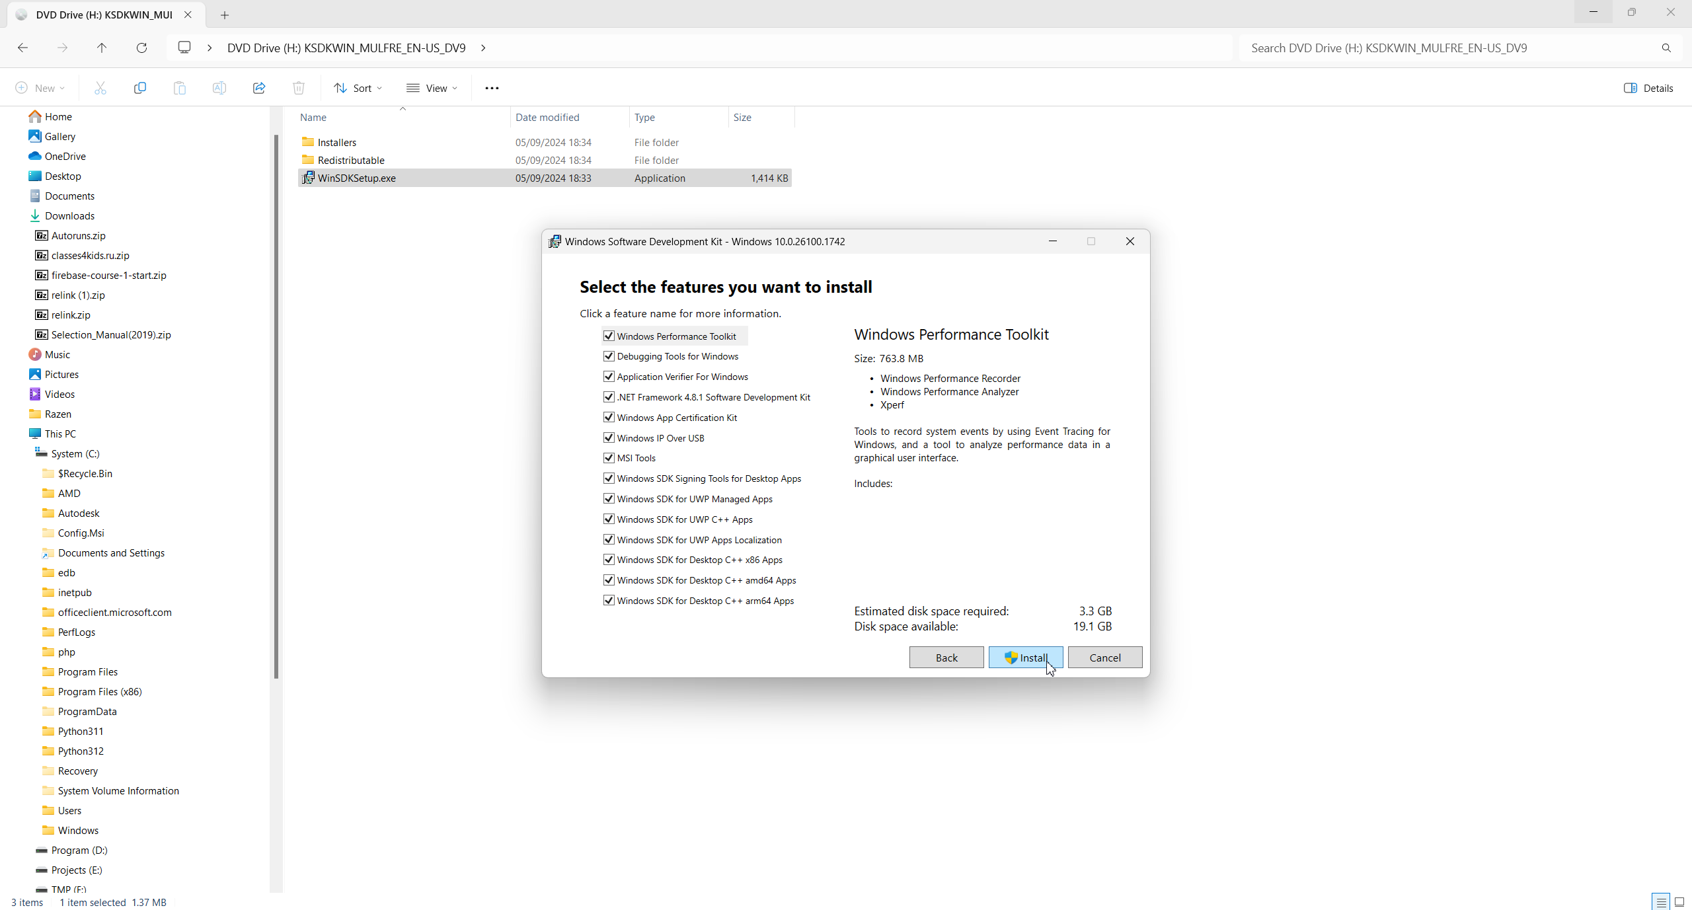Image resolution: width=1692 pixels, height=910 pixels.
Task: Select Downloads in the navigation pane
Action: (x=69, y=215)
